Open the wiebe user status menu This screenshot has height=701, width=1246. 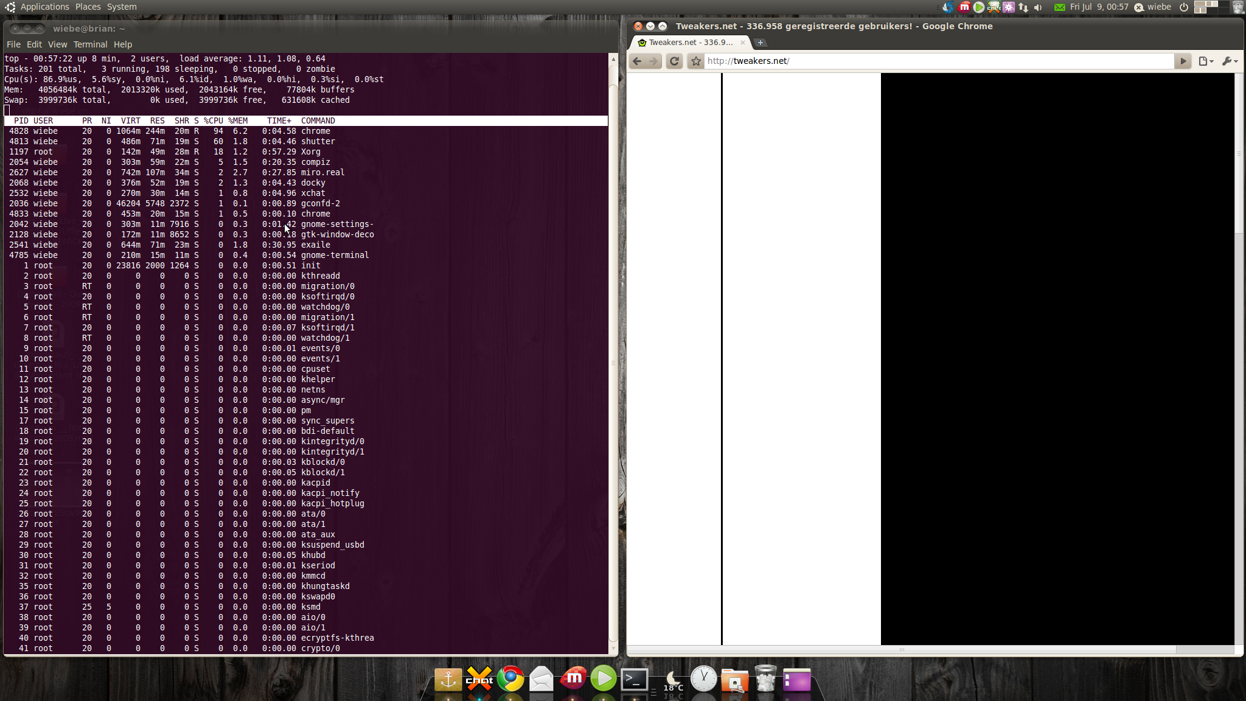click(x=1153, y=7)
